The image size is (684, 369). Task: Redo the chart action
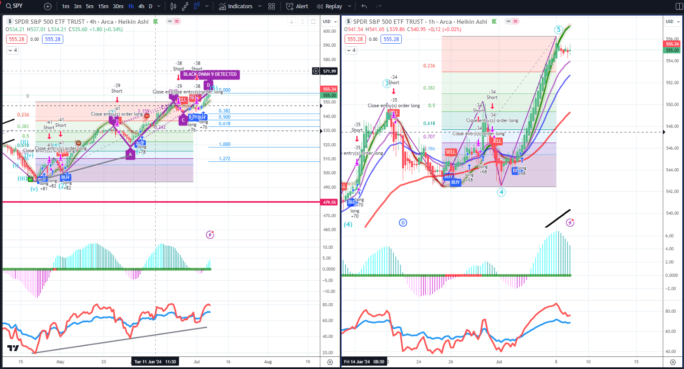[379, 6]
